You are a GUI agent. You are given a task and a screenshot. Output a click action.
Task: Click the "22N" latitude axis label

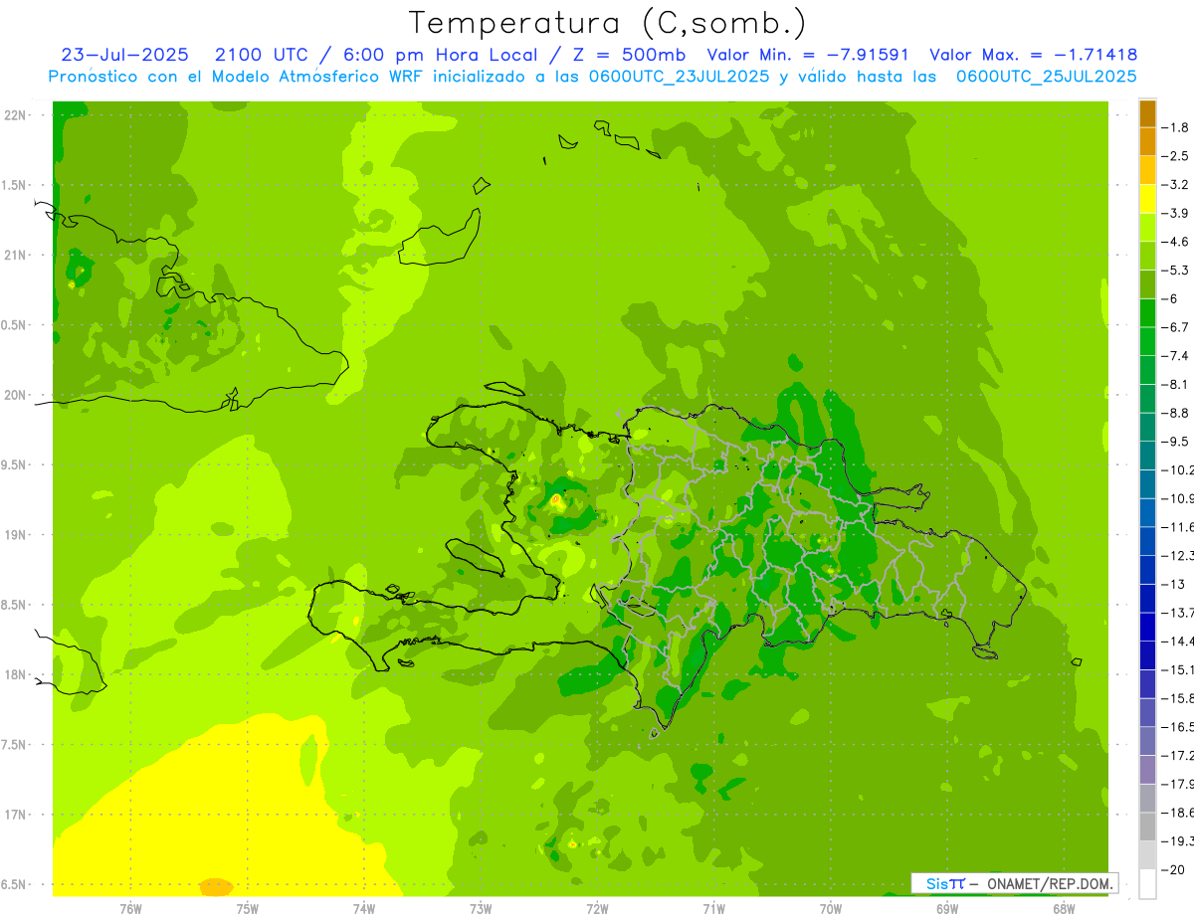16,115
